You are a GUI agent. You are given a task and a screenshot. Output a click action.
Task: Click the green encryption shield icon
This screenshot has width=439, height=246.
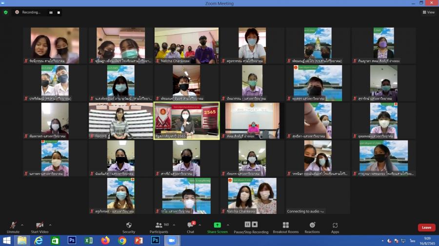[6, 12]
